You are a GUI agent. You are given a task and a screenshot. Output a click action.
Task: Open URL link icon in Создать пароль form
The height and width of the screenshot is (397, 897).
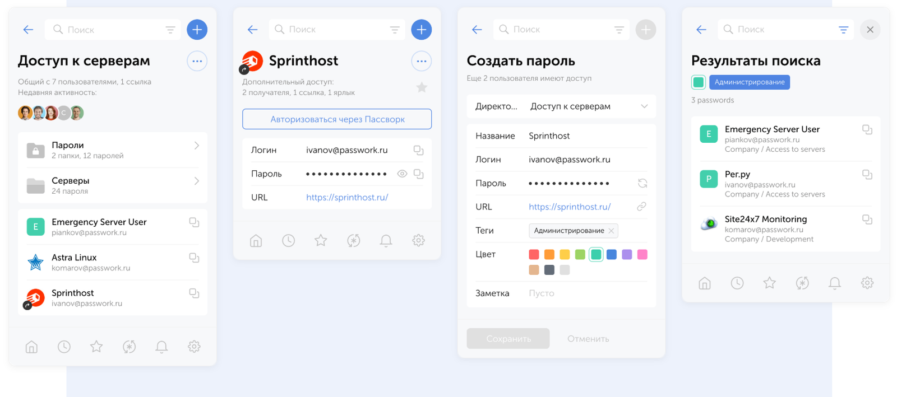tap(642, 207)
